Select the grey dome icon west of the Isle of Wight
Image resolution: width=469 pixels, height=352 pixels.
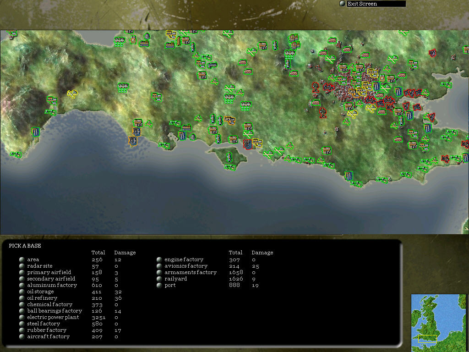coord(193,137)
